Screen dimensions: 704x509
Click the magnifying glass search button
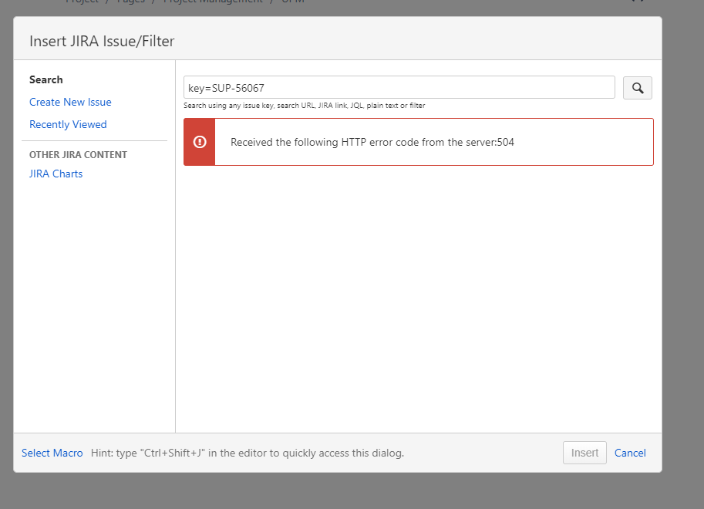(637, 88)
